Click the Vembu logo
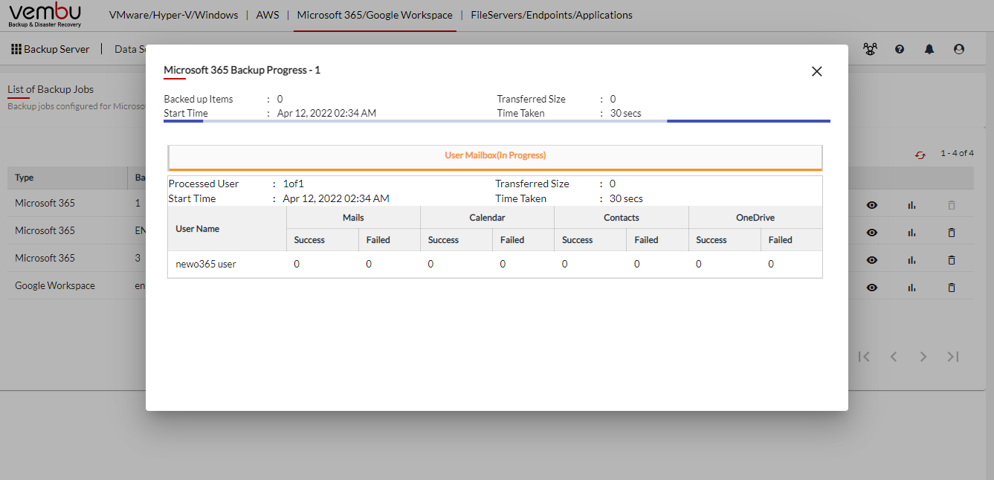Viewport: 994px width, 480px height. (45, 15)
